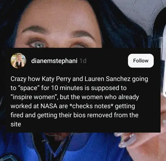Click the word NASA in the post text
The height and width of the screenshot is (161, 166).
[49, 106]
